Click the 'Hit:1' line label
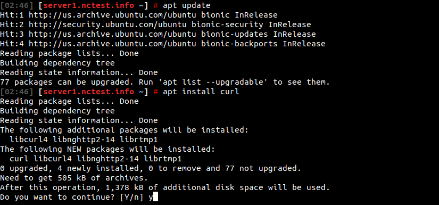This screenshot has height=205, width=439. [x=12, y=15]
